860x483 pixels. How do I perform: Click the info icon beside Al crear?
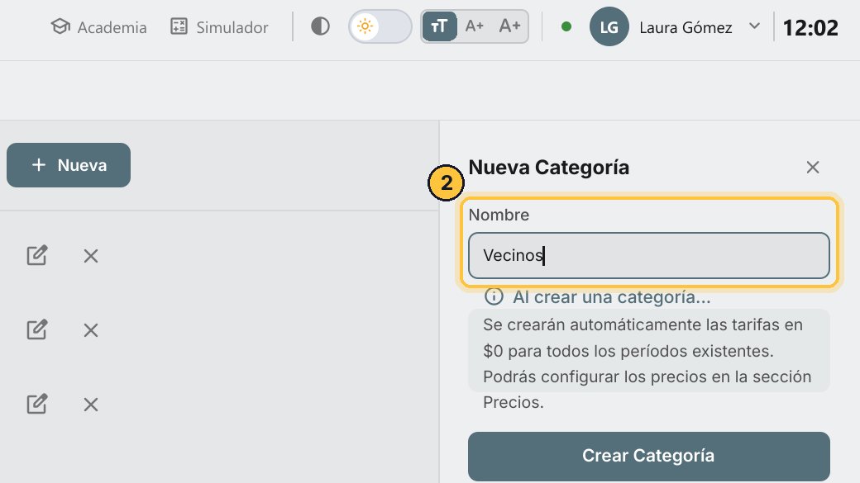[494, 296]
